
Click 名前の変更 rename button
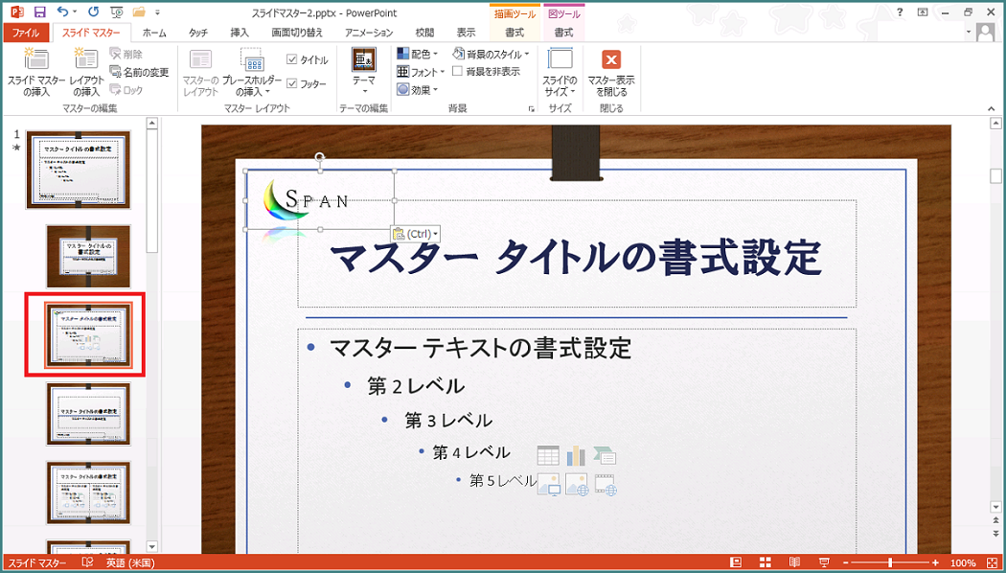tap(139, 72)
